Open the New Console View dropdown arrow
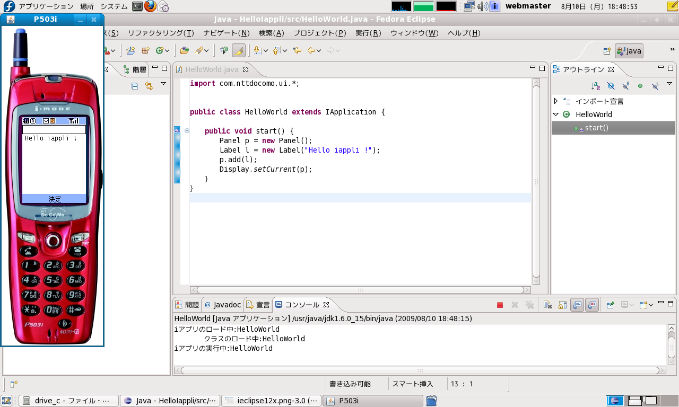 [x=651, y=305]
